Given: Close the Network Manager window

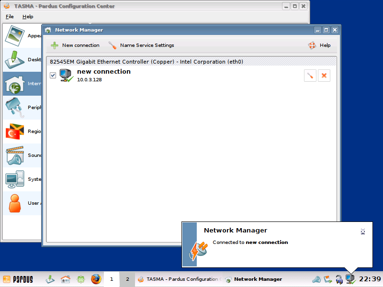Looking at the screenshot, I should click(x=335, y=30).
